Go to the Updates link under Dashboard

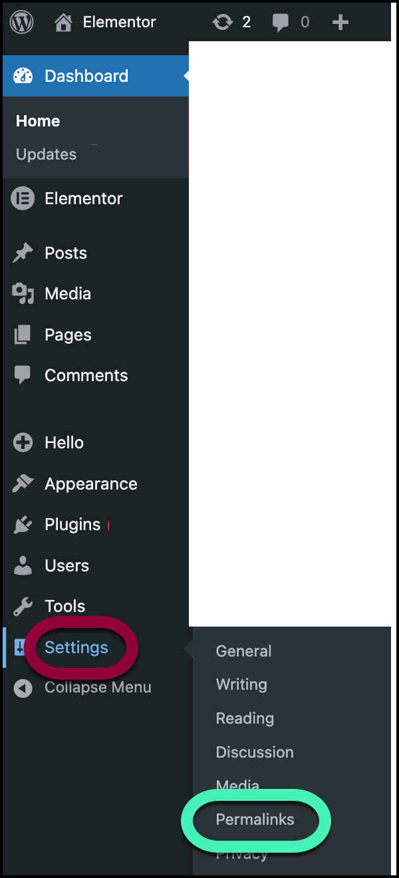tap(46, 154)
